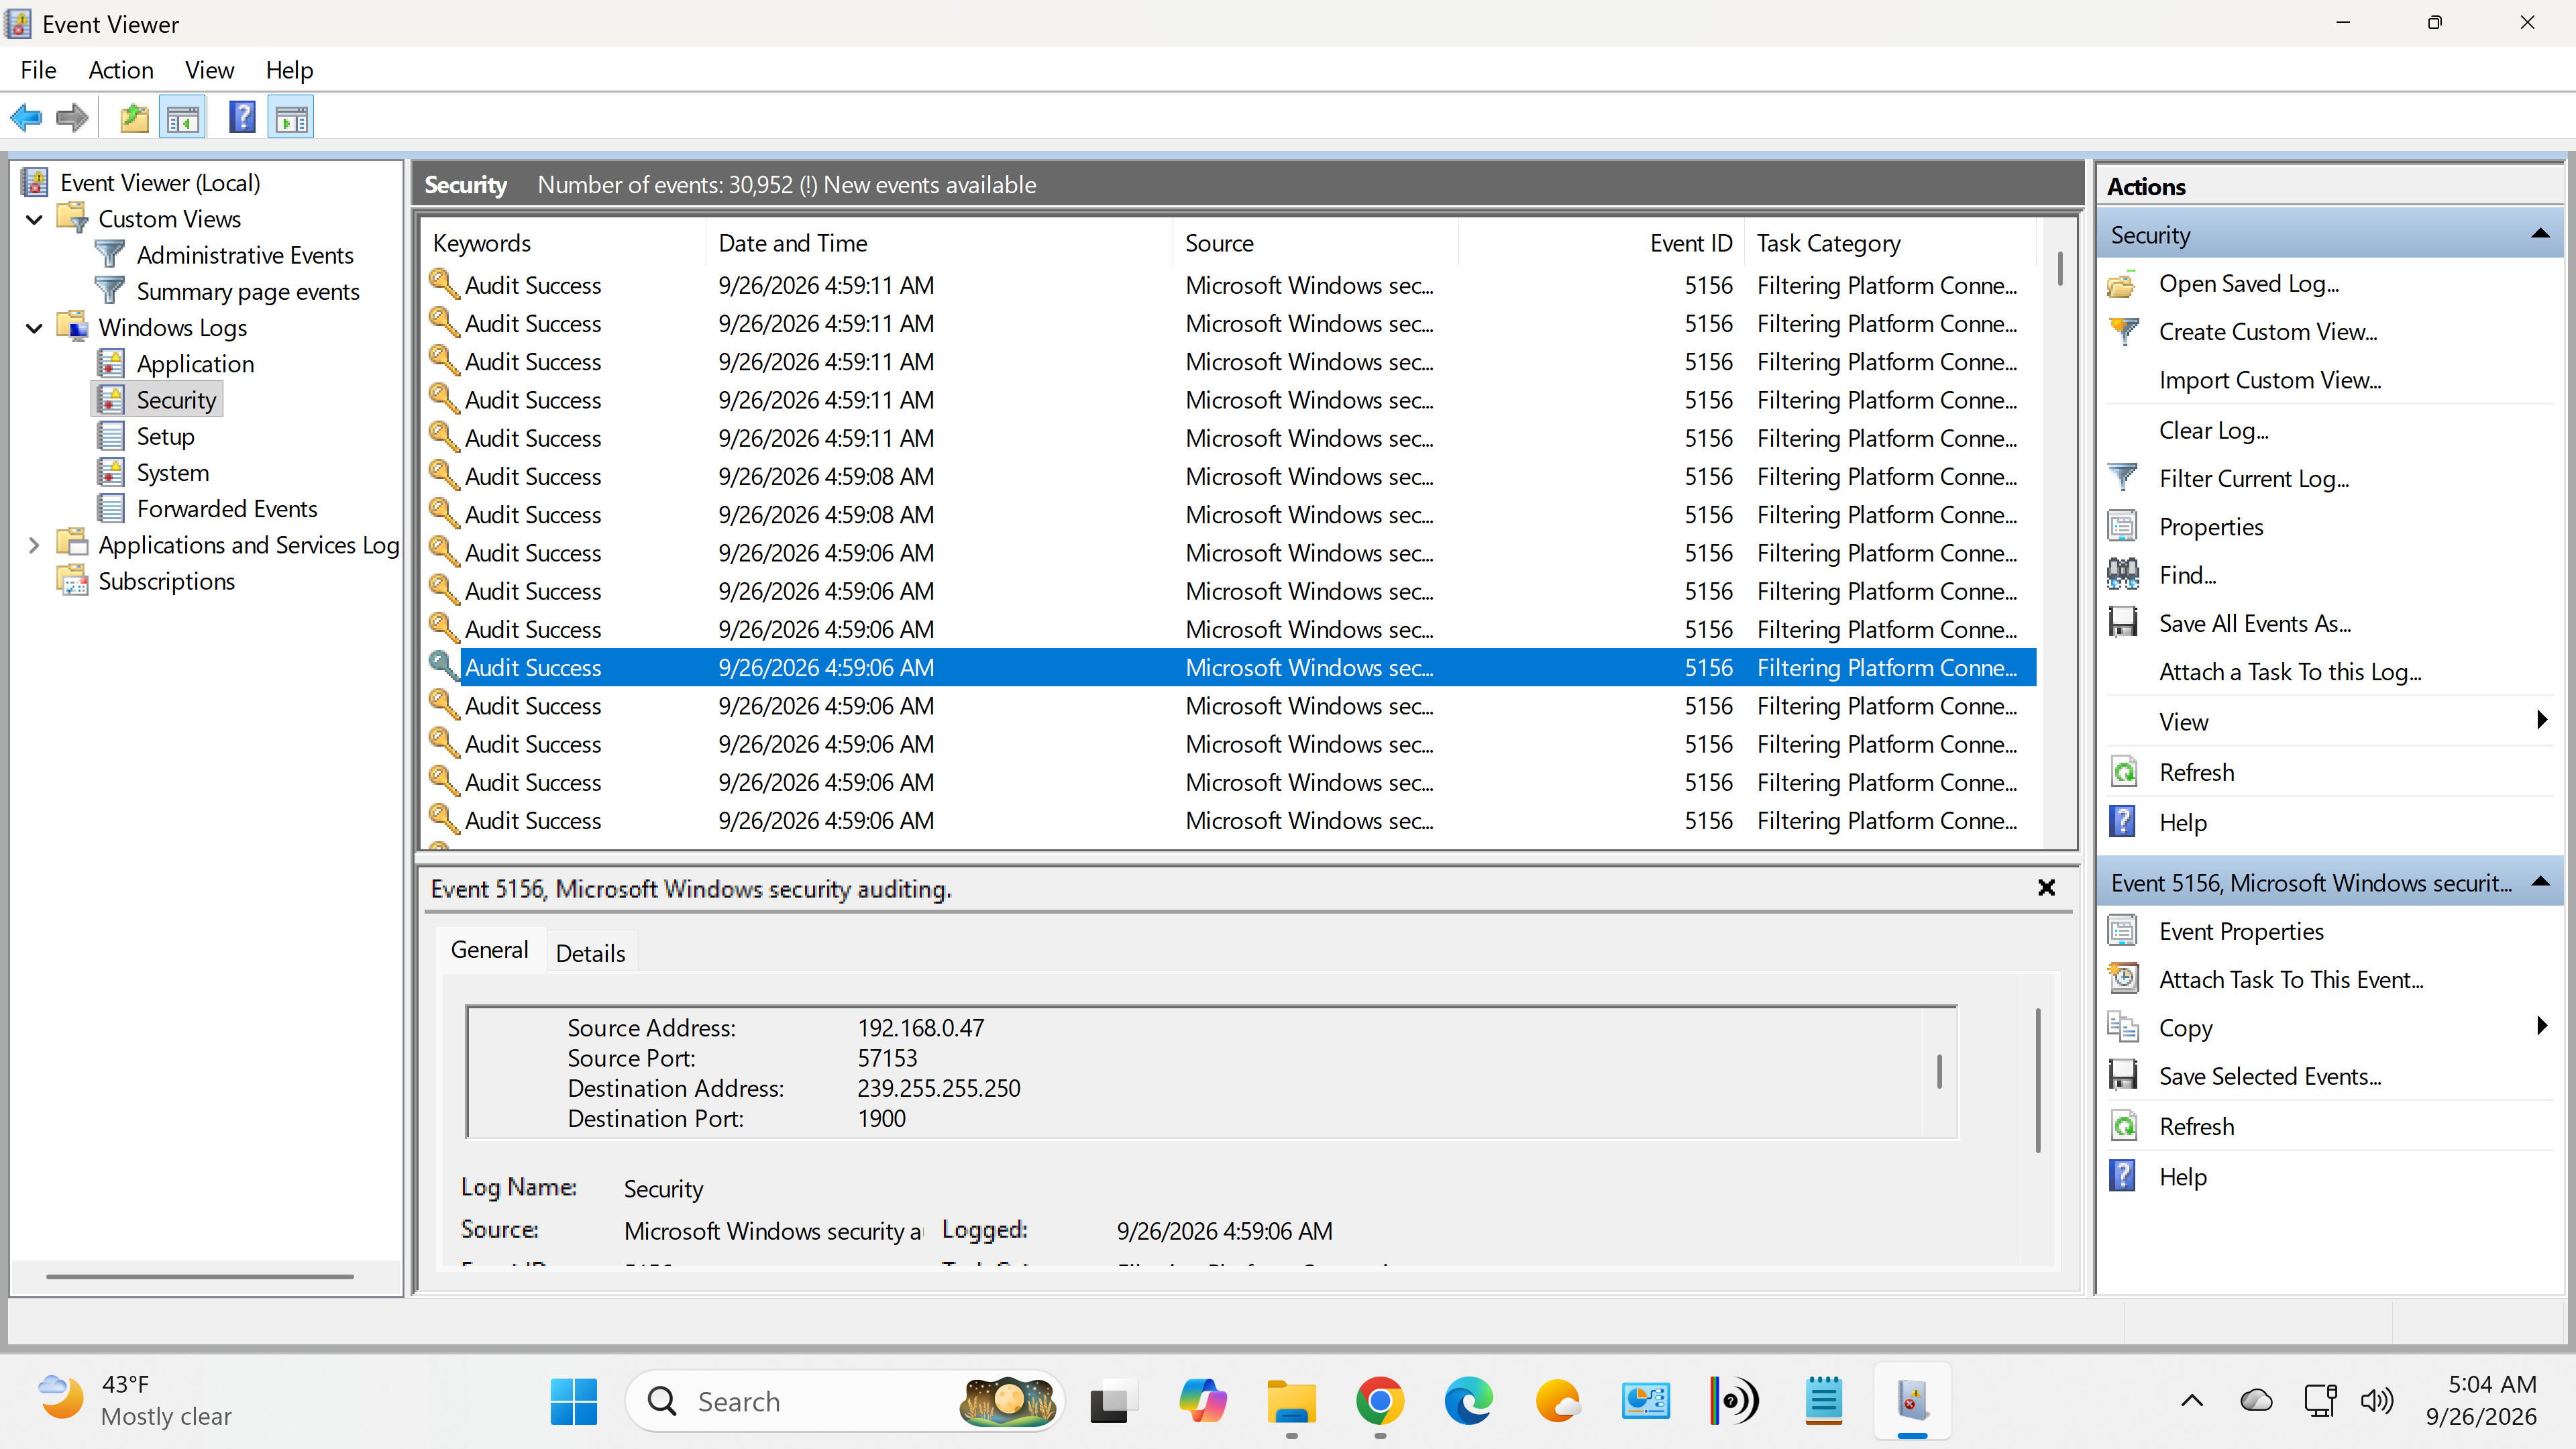
Task: Toggle Show/Hide Action Pane toolbar icon
Action: tap(291, 118)
